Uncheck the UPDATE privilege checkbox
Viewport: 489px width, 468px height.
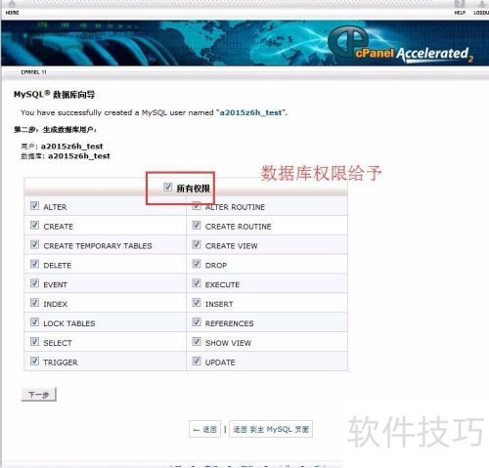pyautogui.click(x=197, y=361)
